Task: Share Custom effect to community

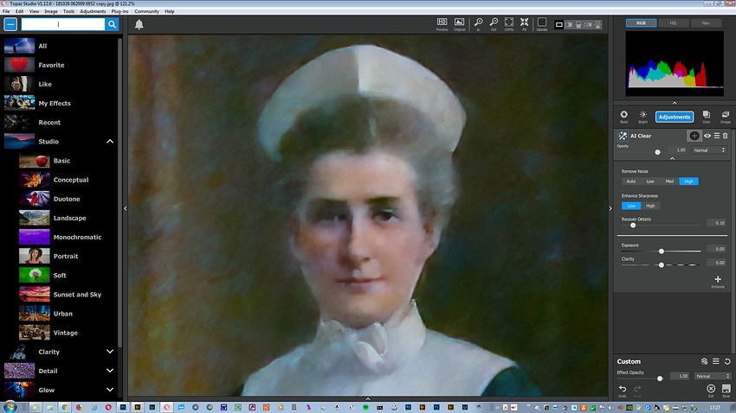Action: [704, 361]
